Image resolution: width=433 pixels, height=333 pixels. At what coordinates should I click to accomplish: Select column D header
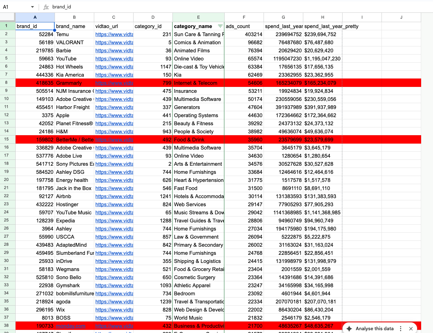(x=153, y=17)
